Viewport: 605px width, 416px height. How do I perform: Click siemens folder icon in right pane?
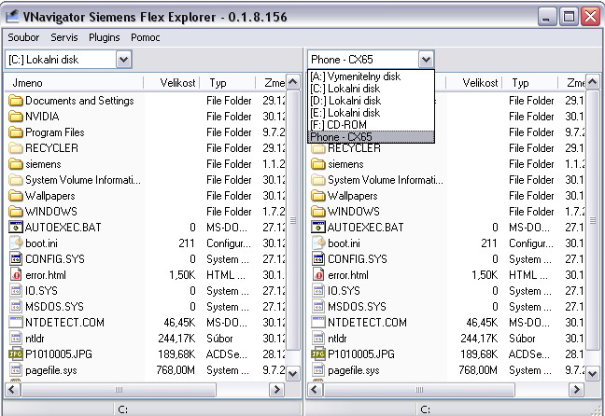tap(318, 164)
